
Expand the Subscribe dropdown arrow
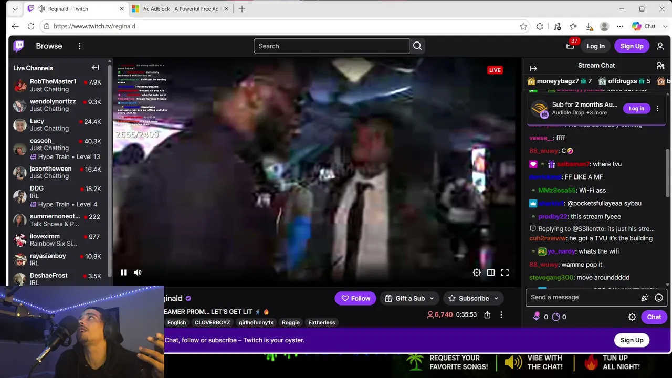coord(496,298)
